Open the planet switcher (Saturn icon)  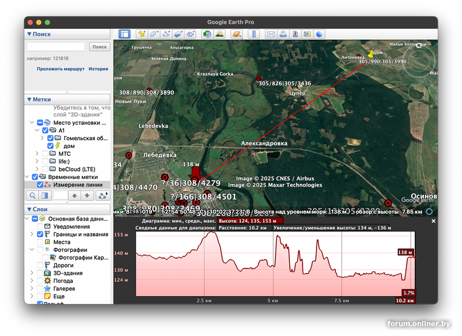237,34
